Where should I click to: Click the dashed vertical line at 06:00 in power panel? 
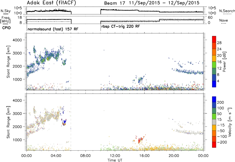(x=71, y=62)
